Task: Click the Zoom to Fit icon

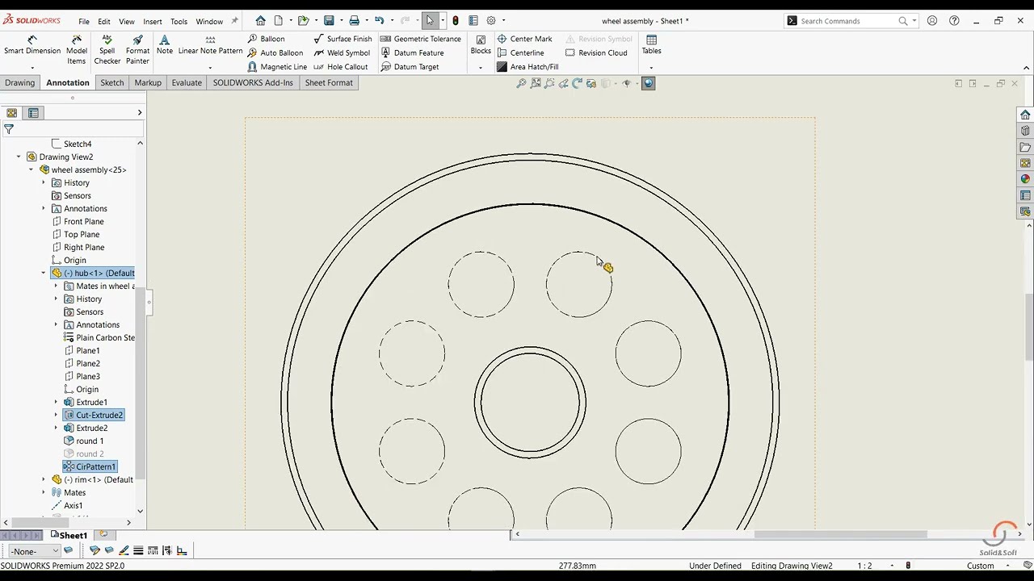Action: (521, 83)
